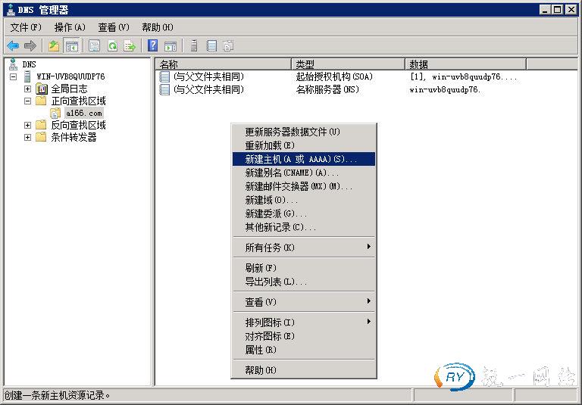582x405 pixels.
Task: Click the a166.com zone icon
Action: [55, 113]
